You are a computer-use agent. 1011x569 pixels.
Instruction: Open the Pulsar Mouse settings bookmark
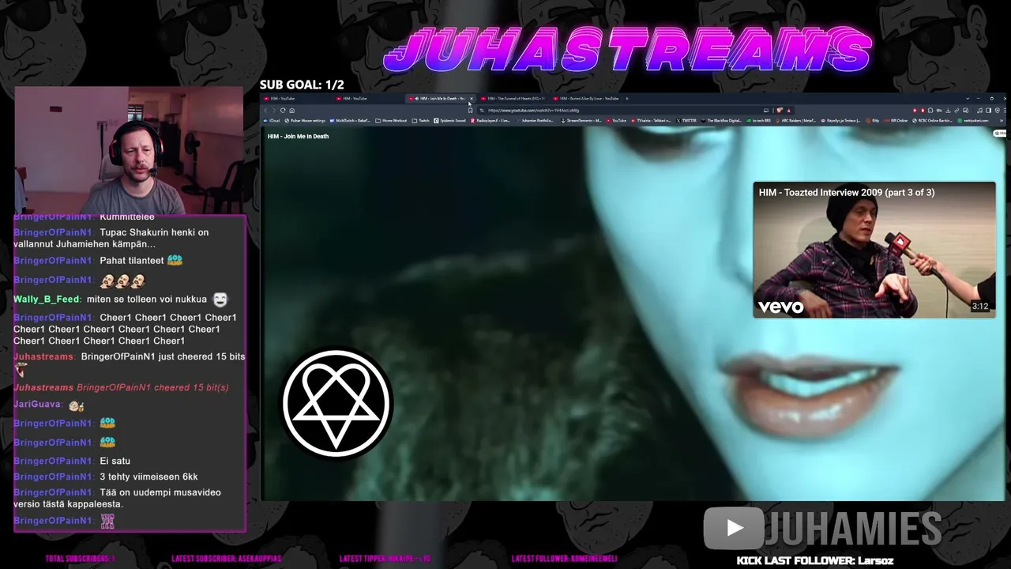coord(306,121)
